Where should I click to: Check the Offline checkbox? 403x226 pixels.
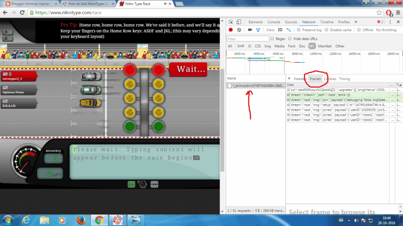click(359, 30)
